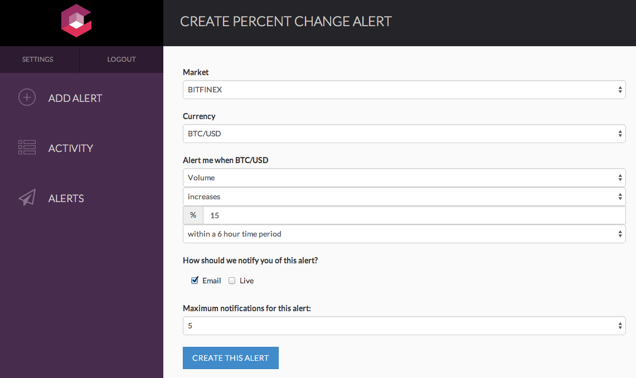Open the Volume metric dropdown
636x378 pixels.
coord(404,178)
